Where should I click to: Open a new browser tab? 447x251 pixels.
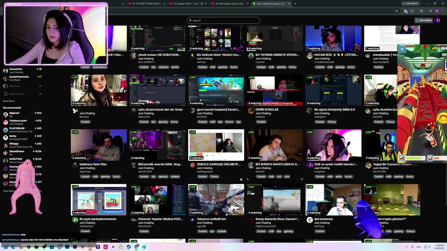click(295, 3)
